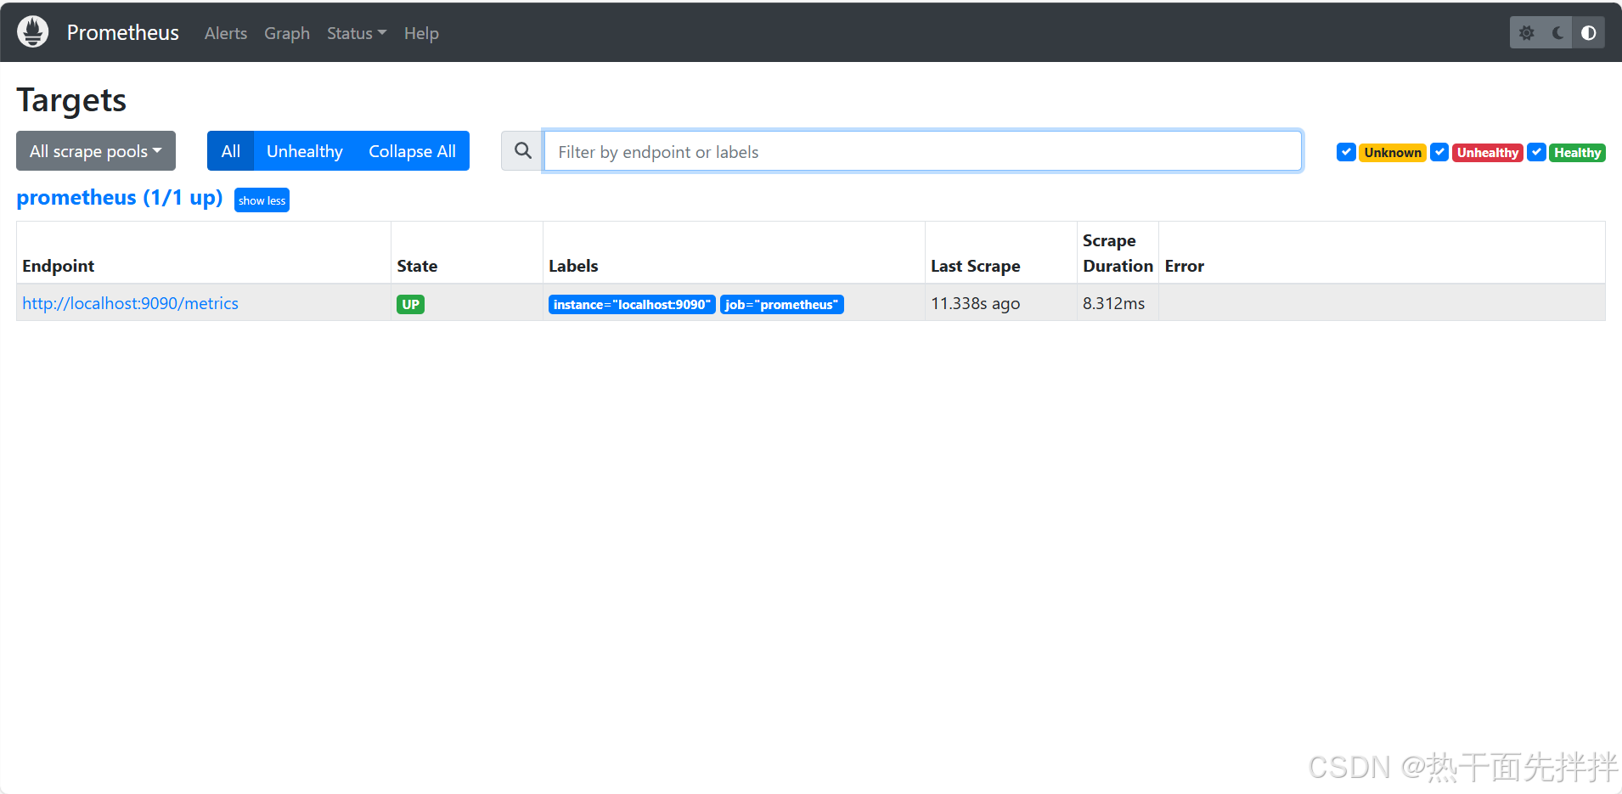Click the Collapse All button
The width and height of the screenshot is (1622, 794).
[x=413, y=151]
